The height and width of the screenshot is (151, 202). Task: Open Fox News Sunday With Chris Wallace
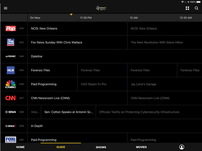(78, 42)
